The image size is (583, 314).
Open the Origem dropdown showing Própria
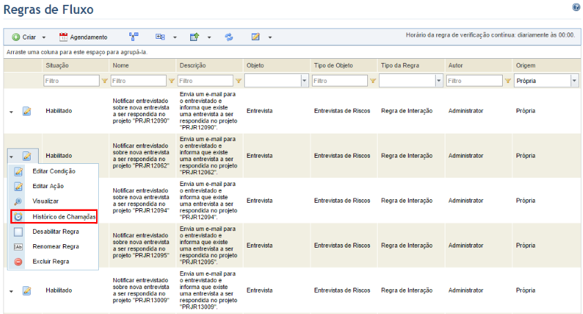point(575,81)
